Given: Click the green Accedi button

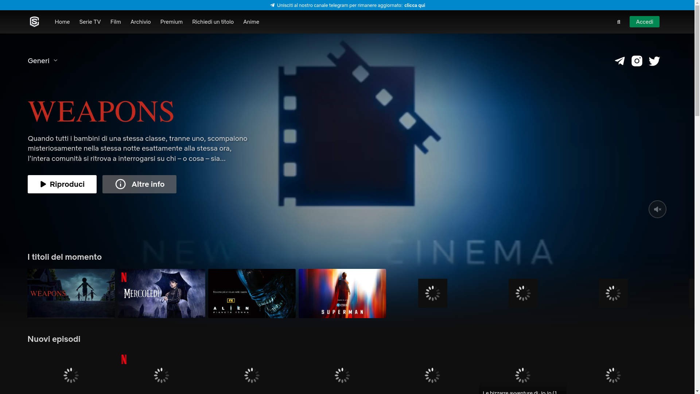Looking at the screenshot, I should click(644, 22).
